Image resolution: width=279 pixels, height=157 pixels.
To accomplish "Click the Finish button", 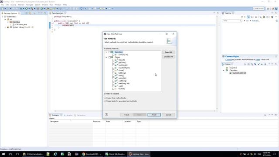I will click(154, 115).
